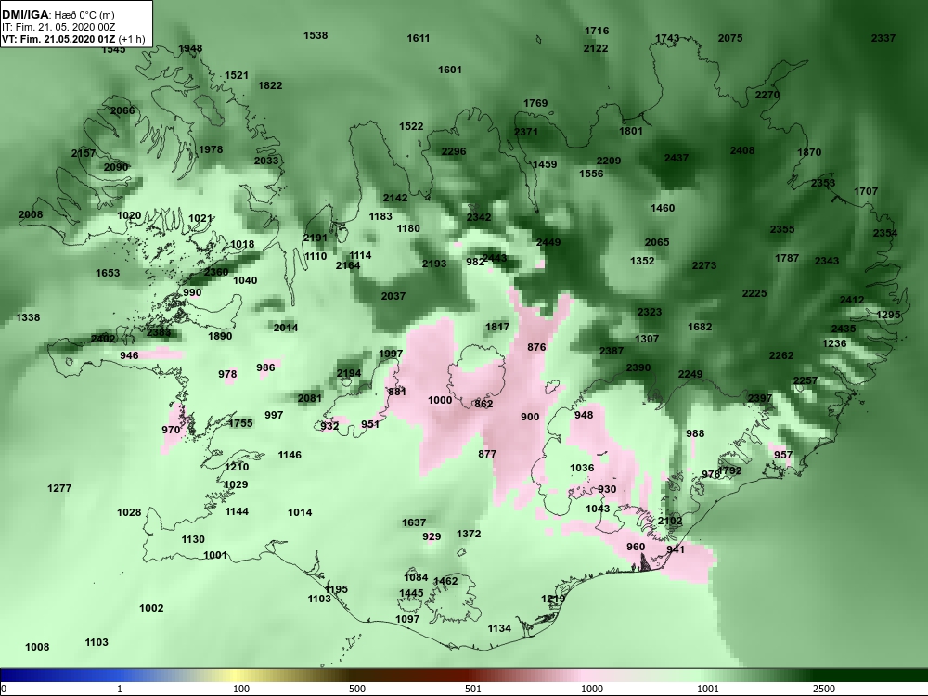Click the map value '2008'
Viewport: 928px width, 696px height.
31,214
